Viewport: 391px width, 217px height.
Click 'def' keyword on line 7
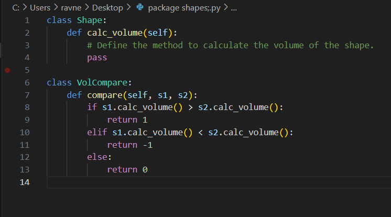point(74,95)
